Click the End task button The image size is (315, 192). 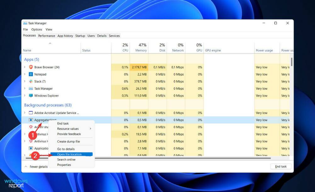point(280,166)
